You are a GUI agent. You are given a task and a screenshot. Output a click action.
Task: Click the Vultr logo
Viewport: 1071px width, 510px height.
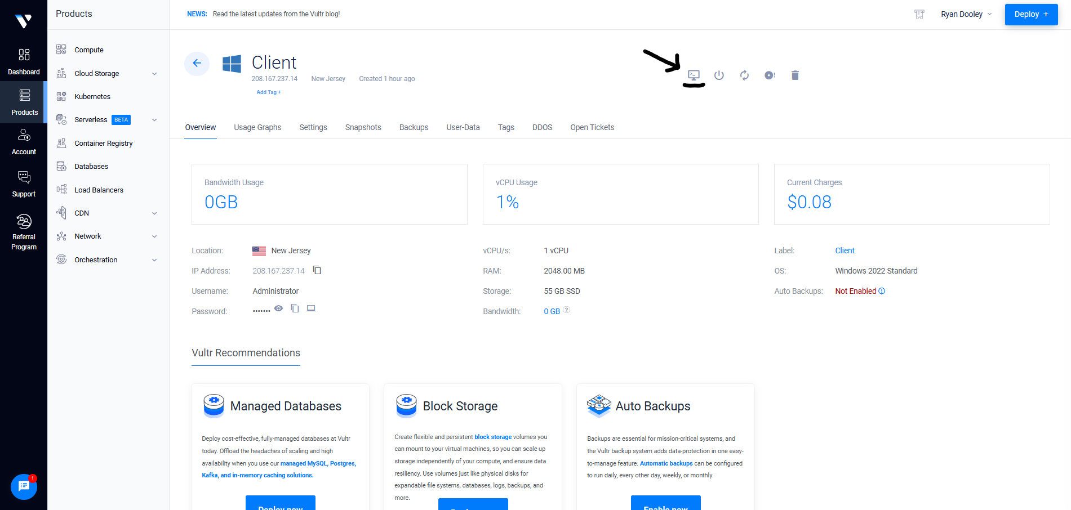tap(23, 21)
